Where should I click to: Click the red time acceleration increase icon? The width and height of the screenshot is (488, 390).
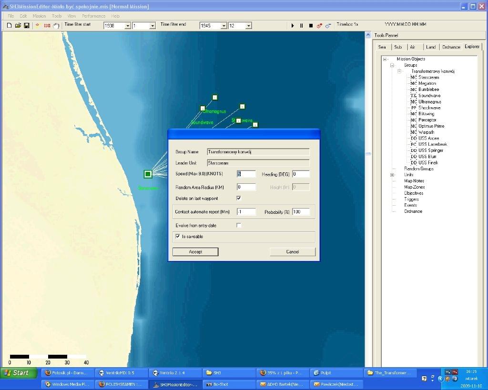tap(319, 26)
